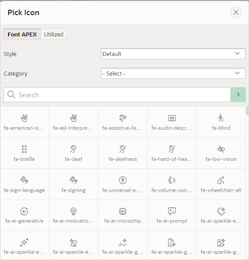The height and width of the screenshot is (260, 249).
Task: Select the fa-deafness icon
Action: 122,153
